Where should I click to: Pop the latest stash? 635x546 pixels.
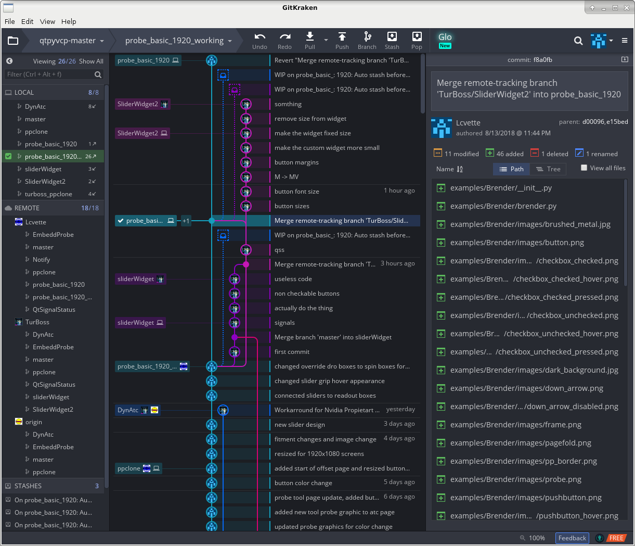coord(417,41)
